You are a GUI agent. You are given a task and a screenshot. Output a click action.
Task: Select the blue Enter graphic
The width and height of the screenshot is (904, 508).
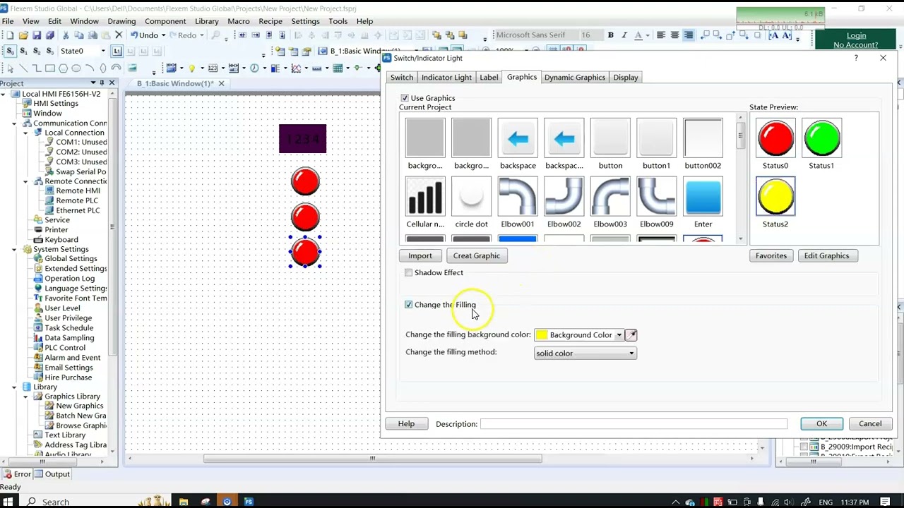pos(703,197)
